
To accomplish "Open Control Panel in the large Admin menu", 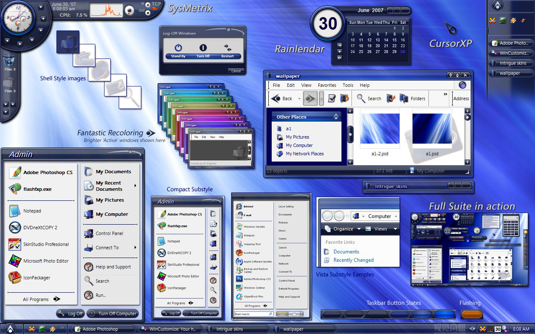I will coord(104,233).
